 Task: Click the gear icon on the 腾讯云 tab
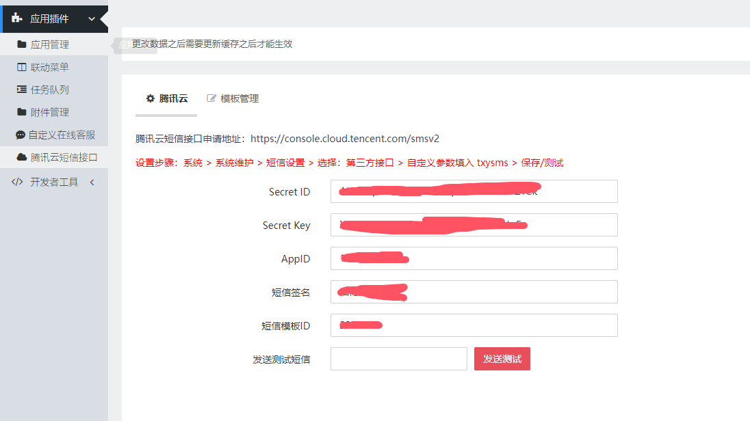click(x=150, y=98)
